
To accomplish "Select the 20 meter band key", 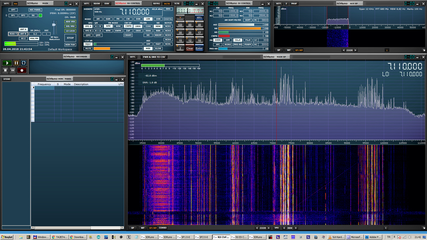I will pyautogui.click(x=190, y=32).
